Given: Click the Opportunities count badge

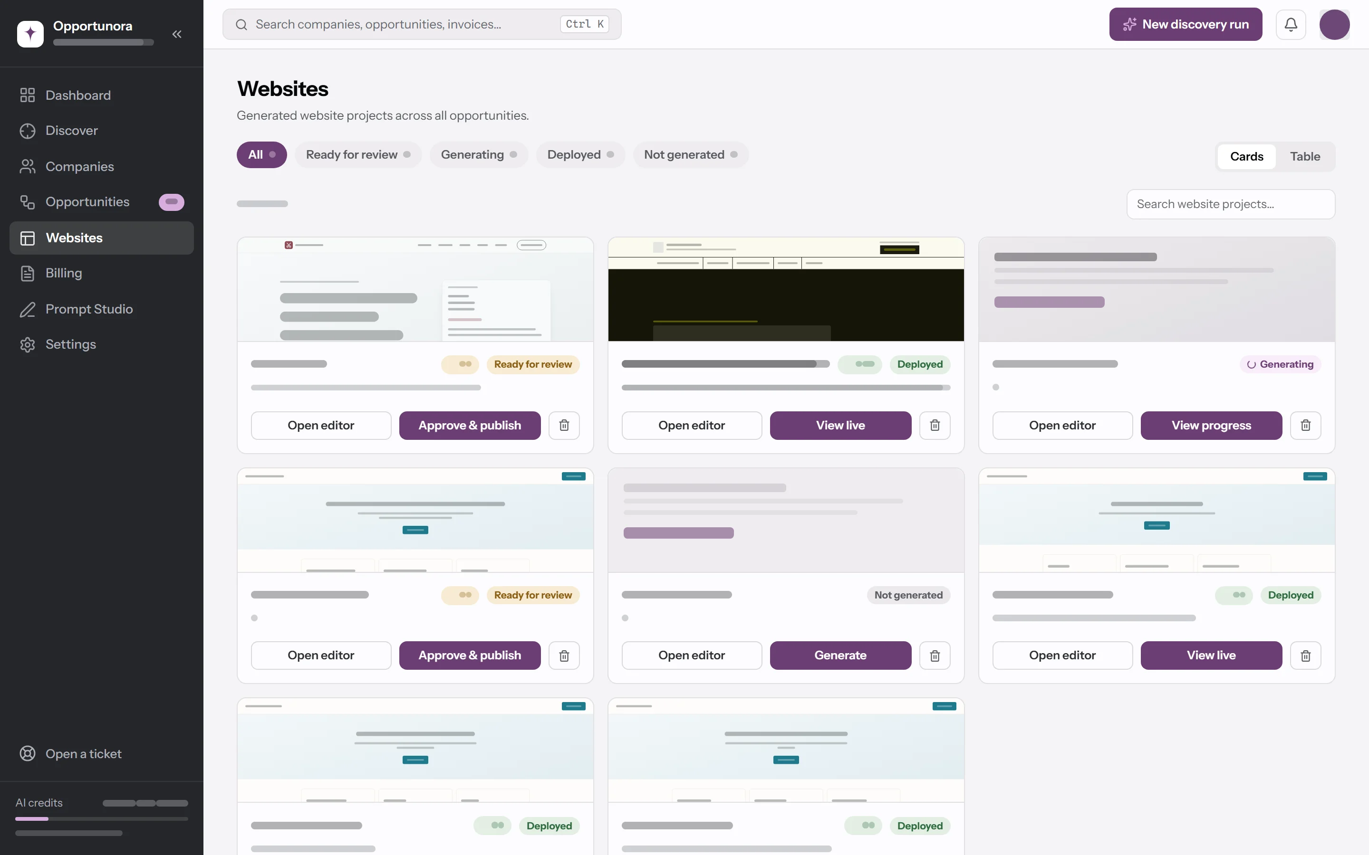Looking at the screenshot, I should click(x=172, y=202).
